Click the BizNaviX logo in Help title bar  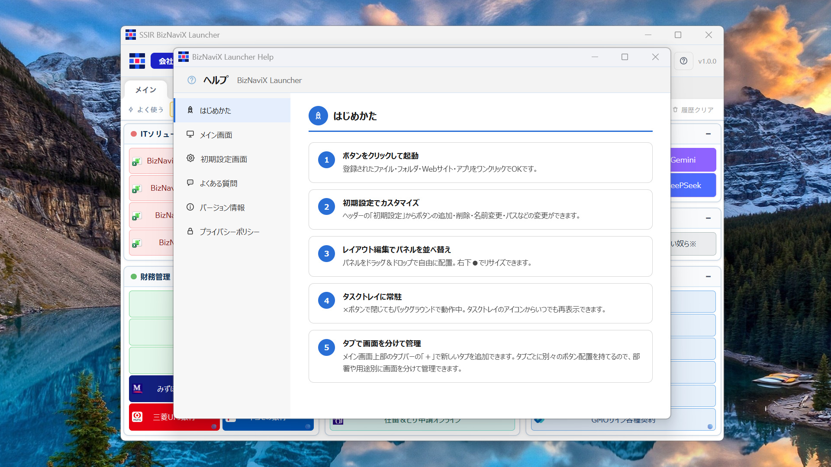184,57
